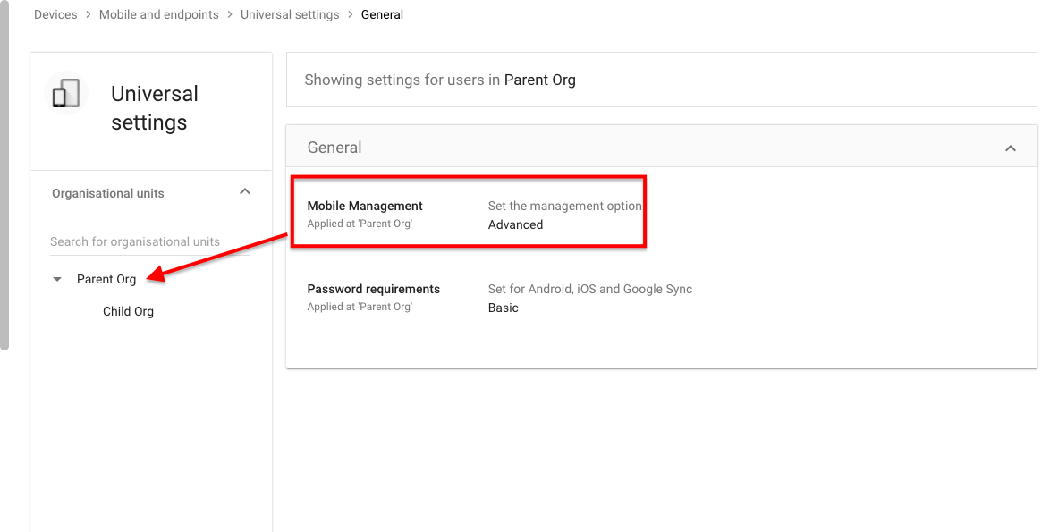The width and height of the screenshot is (1050, 532).
Task: Collapse the General section chevron
Action: tap(1011, 148)
